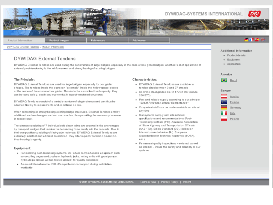Open the Product Information tab
This screenshot has width=273, height=205.
[x=24, y=40]
